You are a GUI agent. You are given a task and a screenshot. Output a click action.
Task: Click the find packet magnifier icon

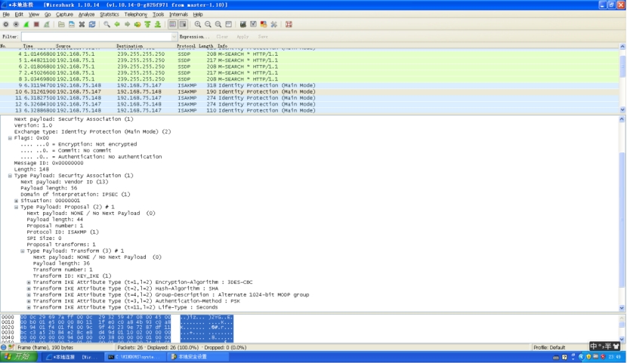pyautogui.click(x=107, y=24)
